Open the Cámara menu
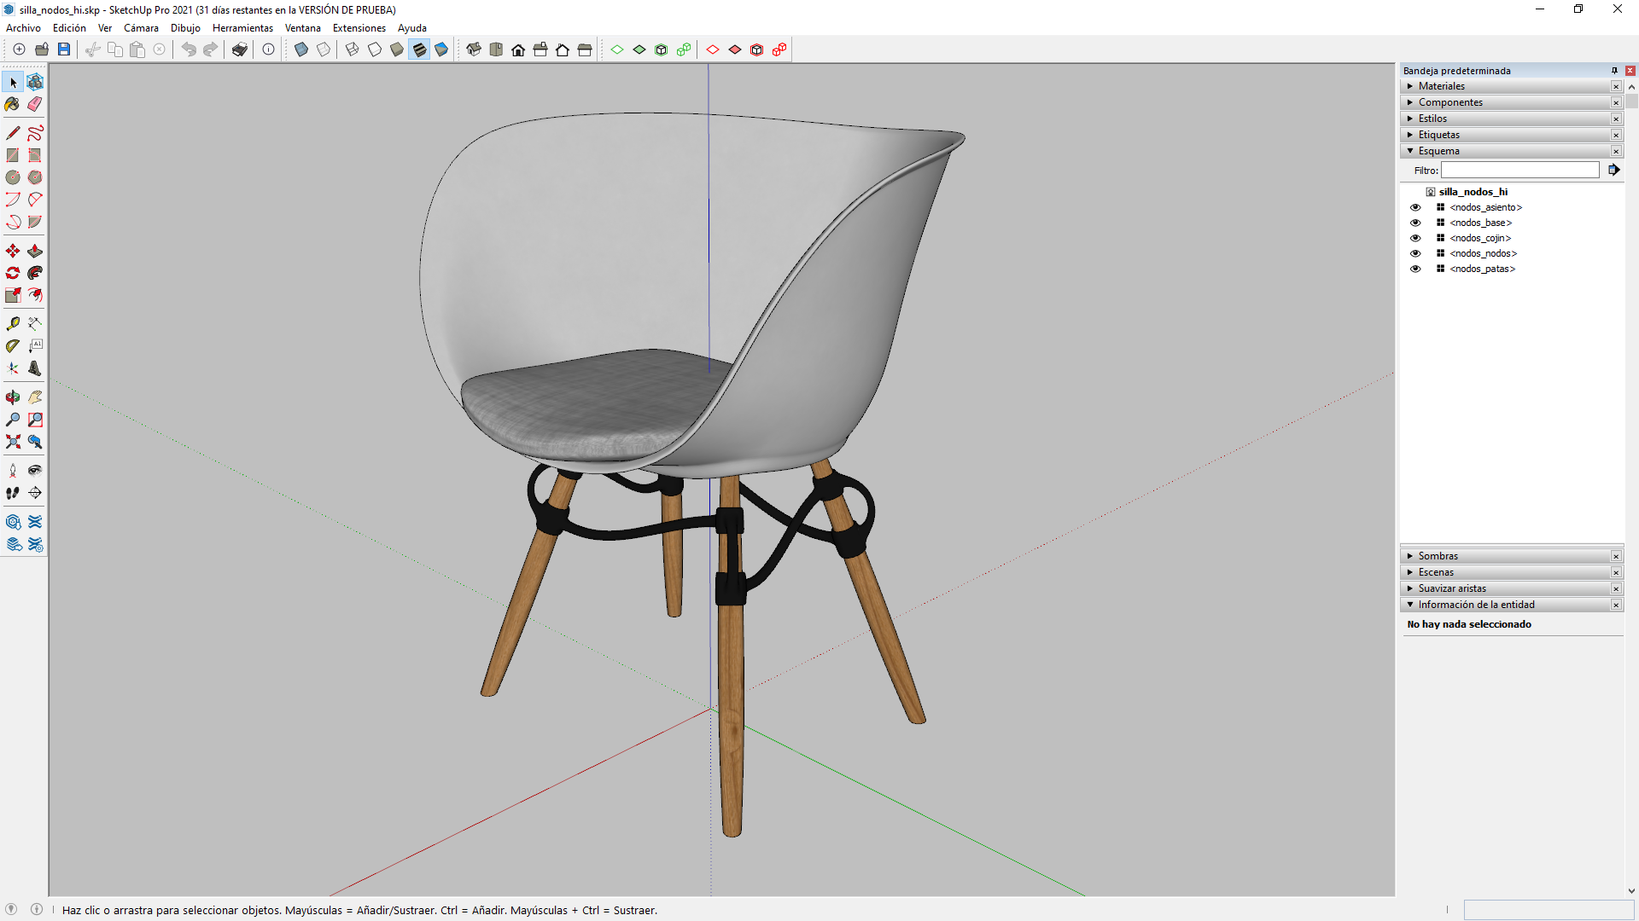1639x921 pixels. click(x=141, y=28)
